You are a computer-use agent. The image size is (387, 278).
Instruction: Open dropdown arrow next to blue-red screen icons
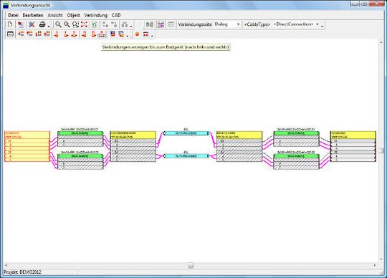pos(128,36)
